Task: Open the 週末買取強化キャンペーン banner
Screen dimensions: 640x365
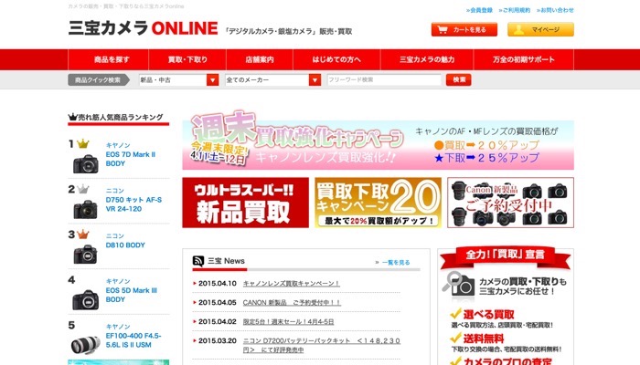Action: click(x=378, y=141)
